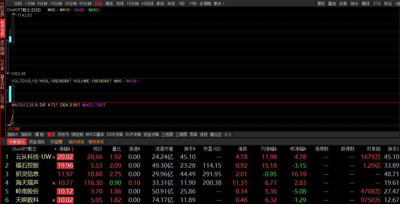
Task: Switch to 月线 monthly chart
Action: coord(120,4)
